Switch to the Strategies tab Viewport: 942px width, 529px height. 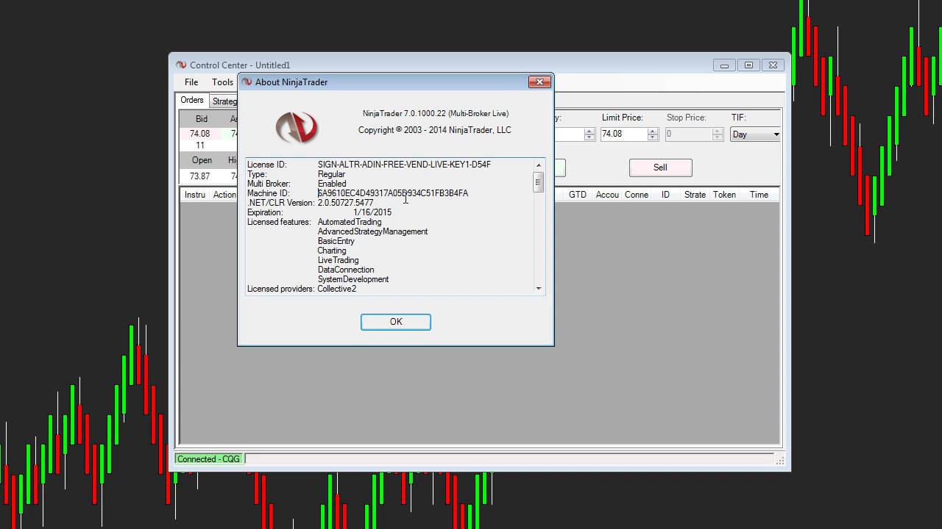pos(224,101)
